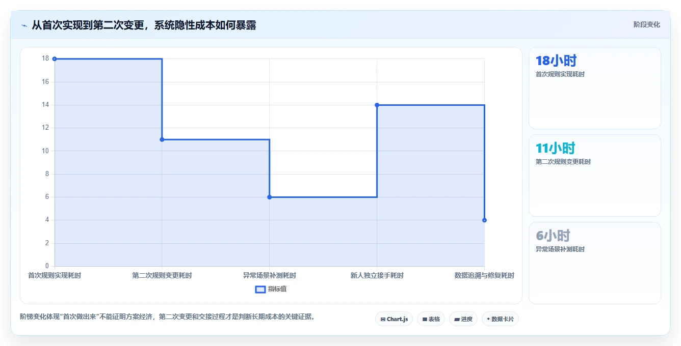681x346 pixels.
Task: Click the 异常场景补测耗时 card caption
Action: pos(560,249)
